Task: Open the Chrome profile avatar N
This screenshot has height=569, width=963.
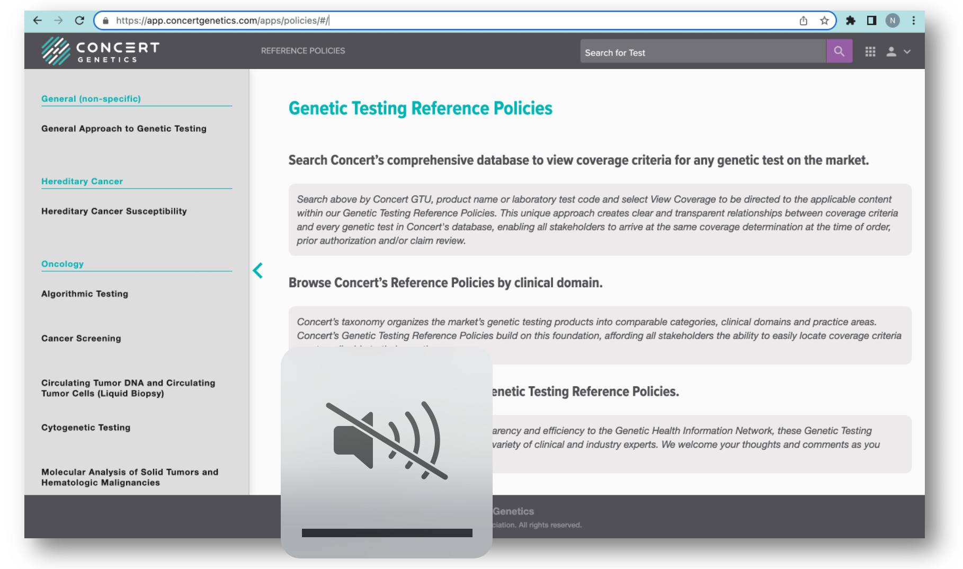Action: click(893, 21)
